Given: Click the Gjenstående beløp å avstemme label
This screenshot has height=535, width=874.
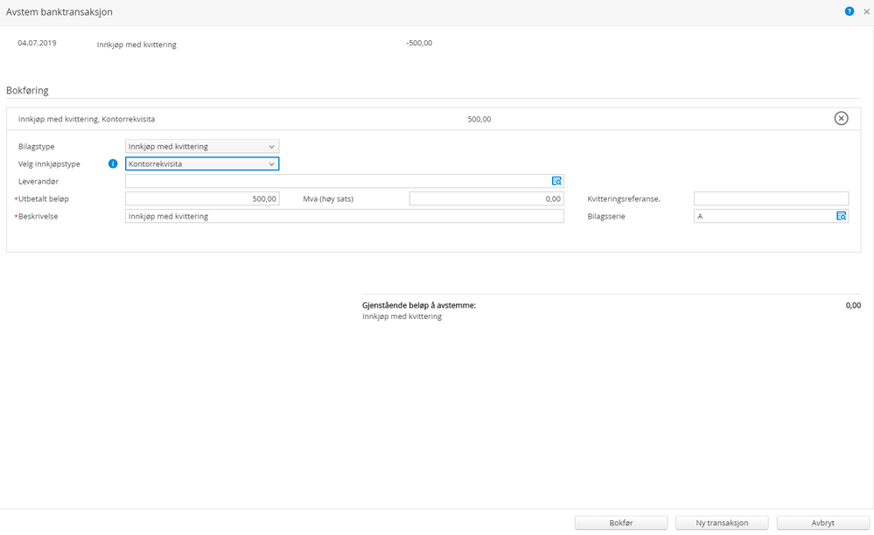Looking at the screenshot, I should (419, 305).
